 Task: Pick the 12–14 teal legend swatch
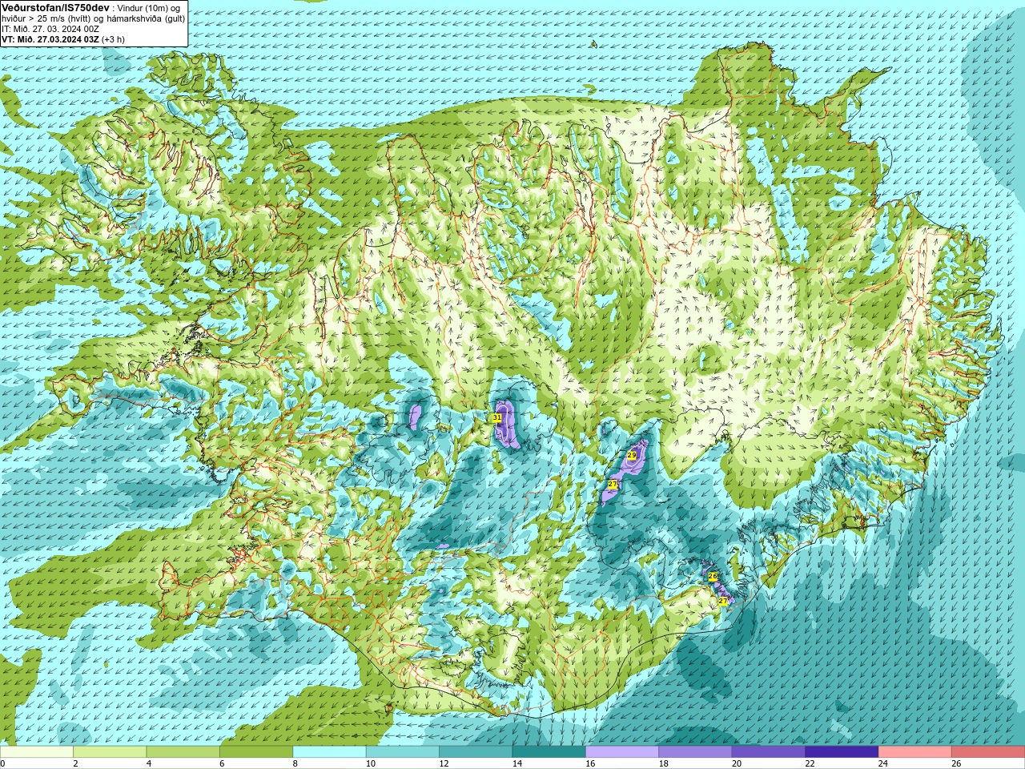[476, 752]
